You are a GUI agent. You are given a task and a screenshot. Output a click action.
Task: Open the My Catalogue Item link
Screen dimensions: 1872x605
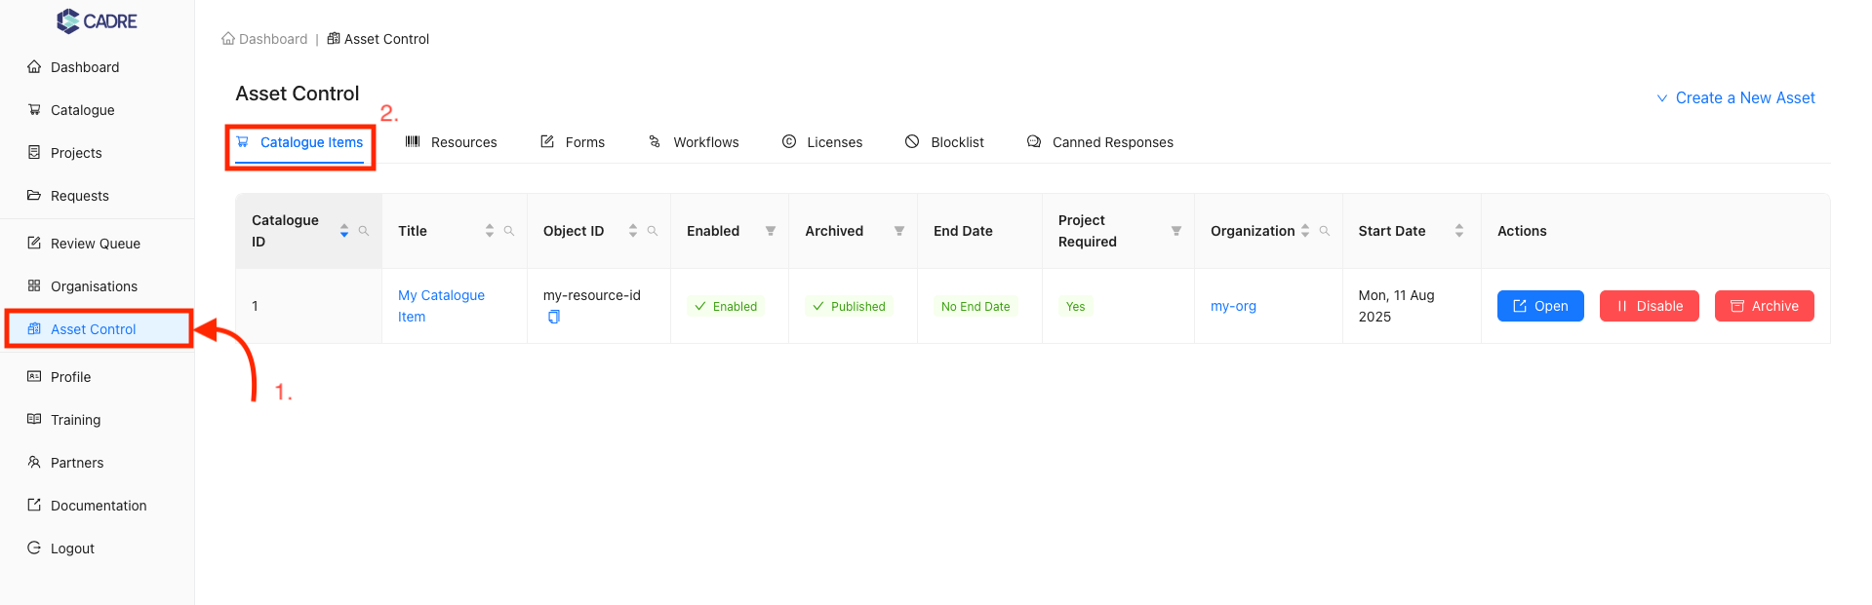[441, 306]
